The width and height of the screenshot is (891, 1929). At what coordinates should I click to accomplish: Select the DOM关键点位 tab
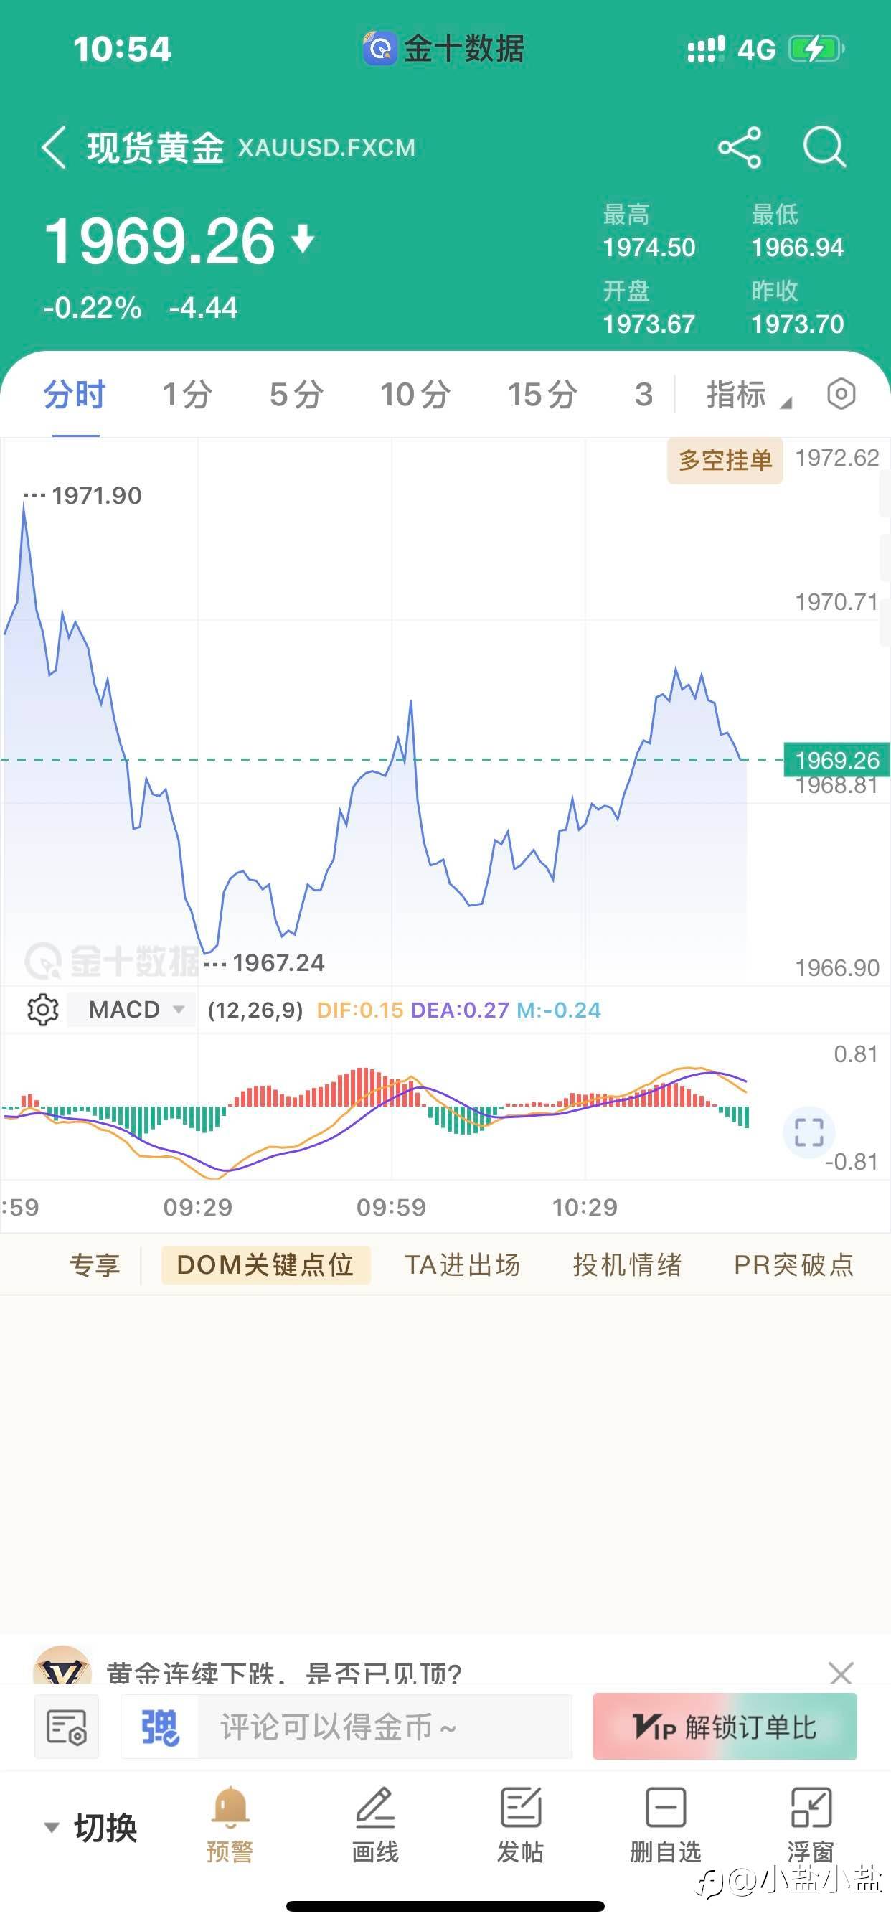click(x=265, y=1264)
